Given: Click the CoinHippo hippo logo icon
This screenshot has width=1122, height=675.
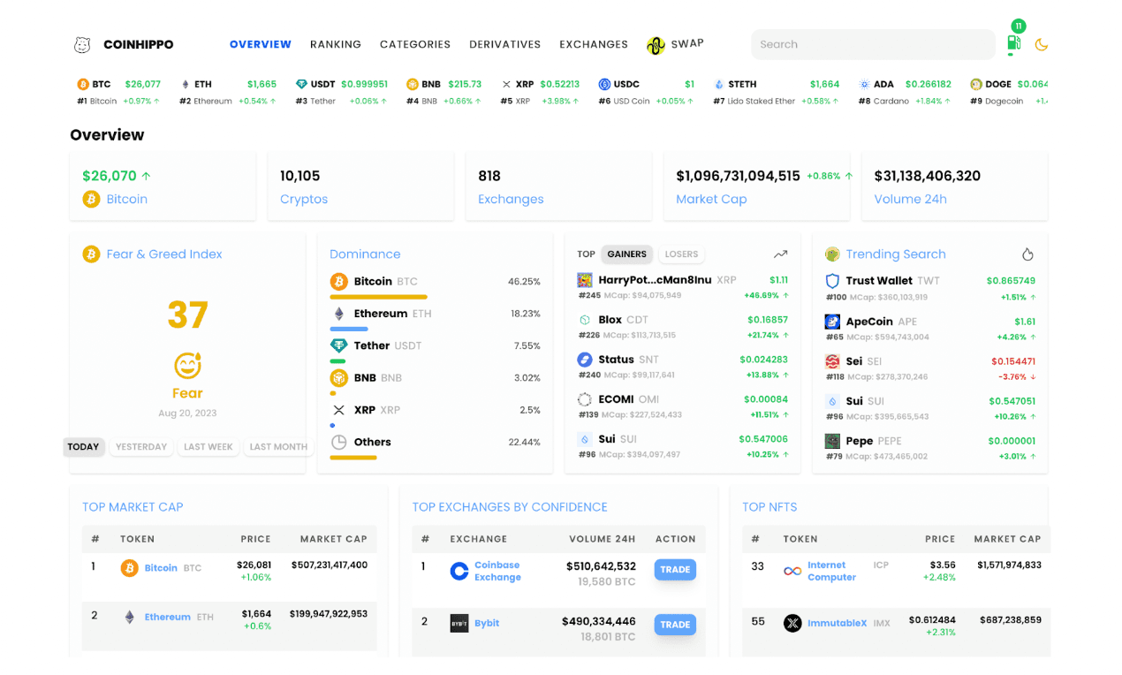Looking at the screenshot, I should (82, 44).
